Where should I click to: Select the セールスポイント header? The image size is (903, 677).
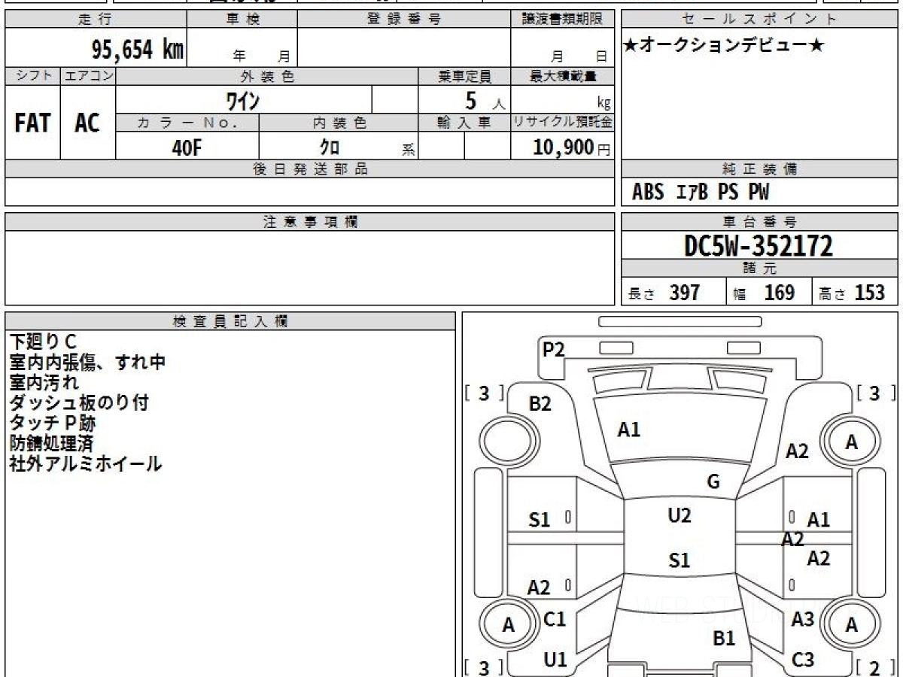point(759,20)
